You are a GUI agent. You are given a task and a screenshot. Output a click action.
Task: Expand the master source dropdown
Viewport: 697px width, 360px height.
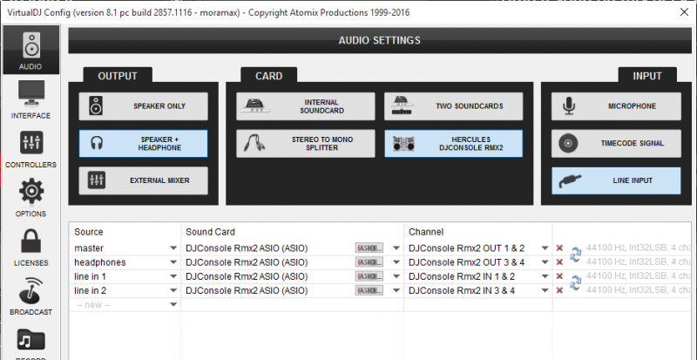pos(173,248)
